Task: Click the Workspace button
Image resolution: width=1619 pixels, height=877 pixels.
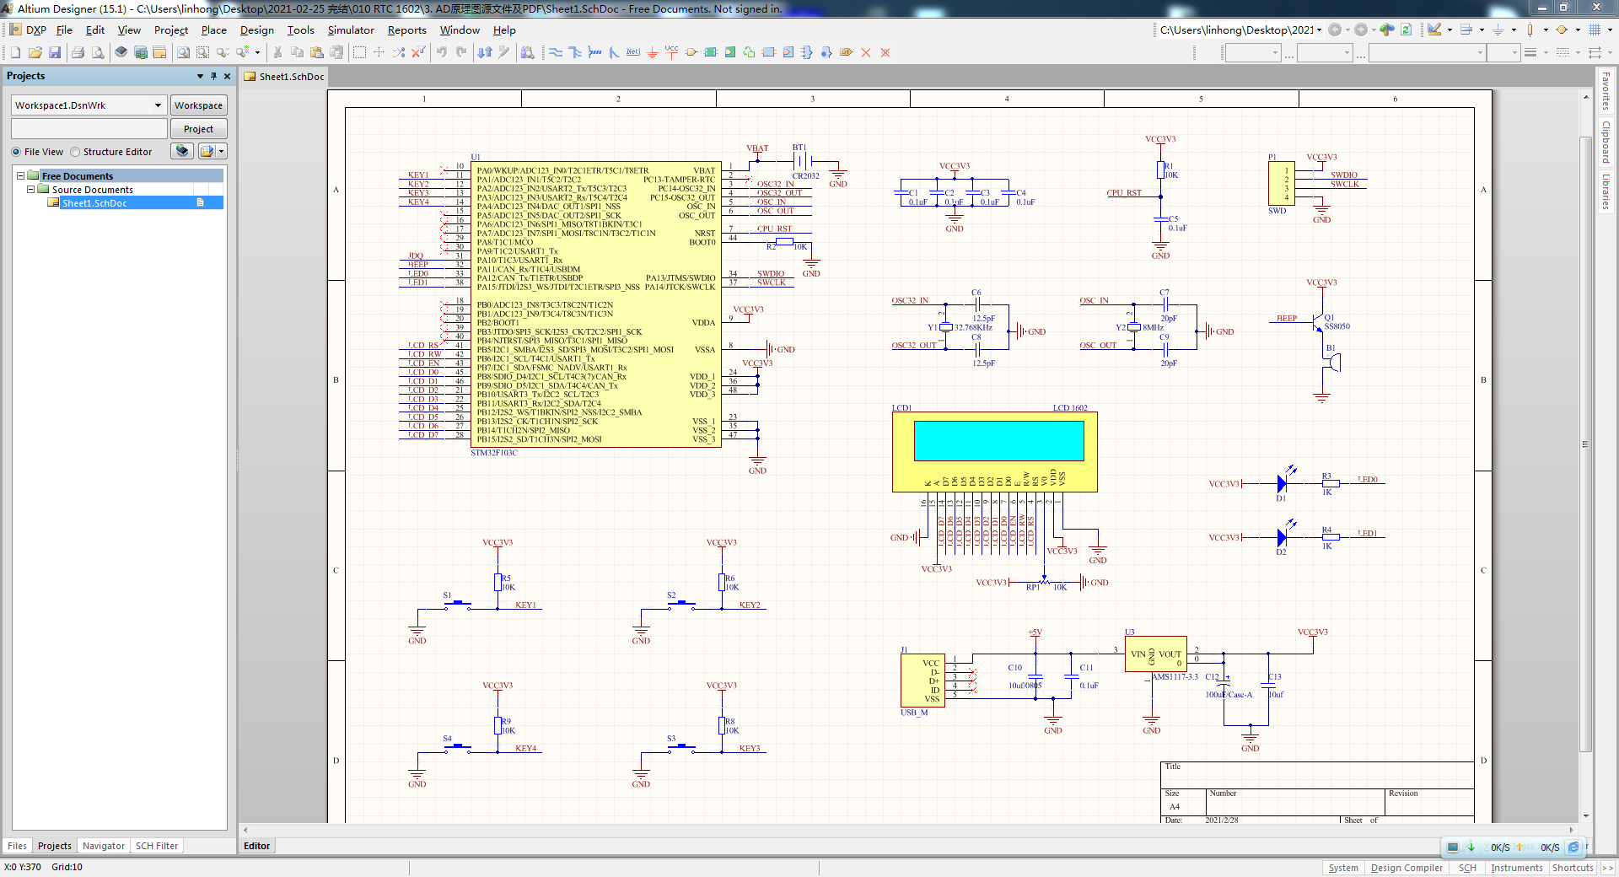Action: (x=198, y=105)
